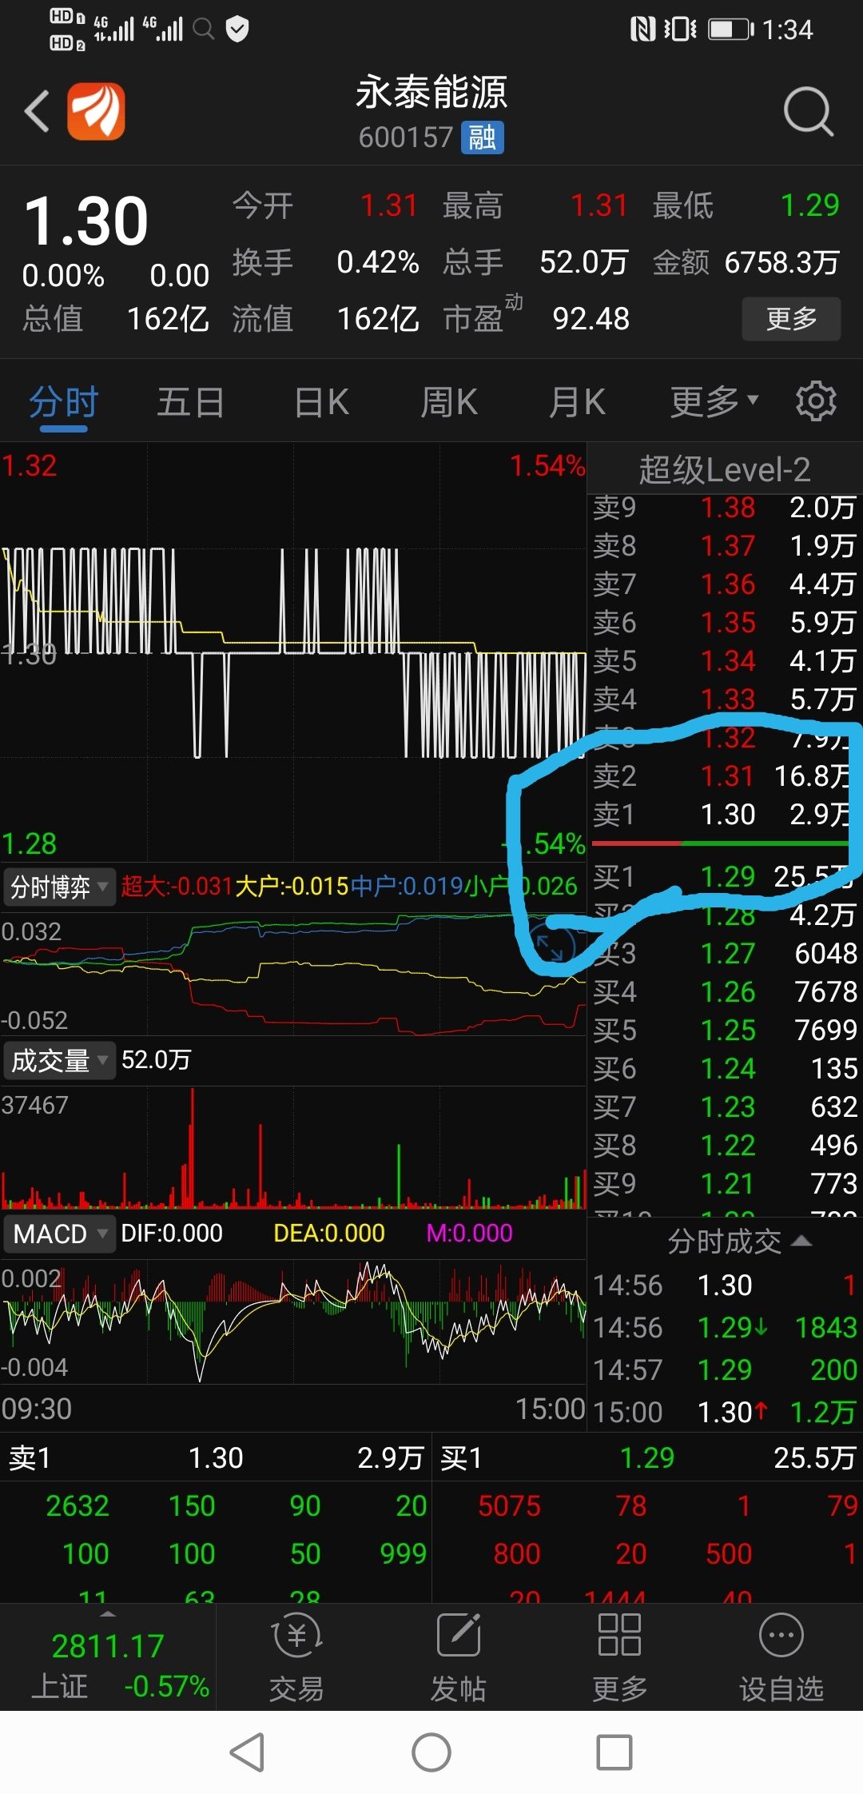
Task: Select the 卖6 1.35 order row
Action: point(725,623)
